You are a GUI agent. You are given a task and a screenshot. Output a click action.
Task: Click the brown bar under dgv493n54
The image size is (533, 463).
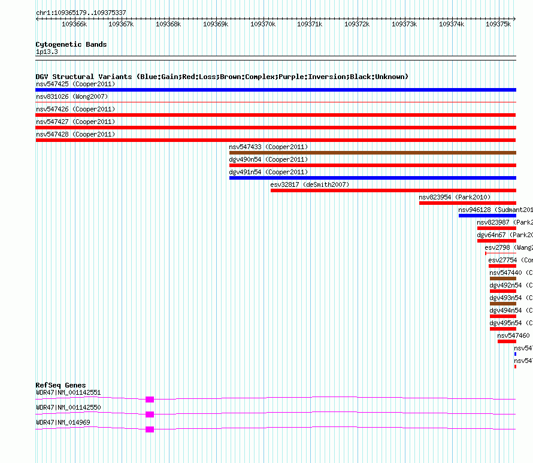coord(503,304)
